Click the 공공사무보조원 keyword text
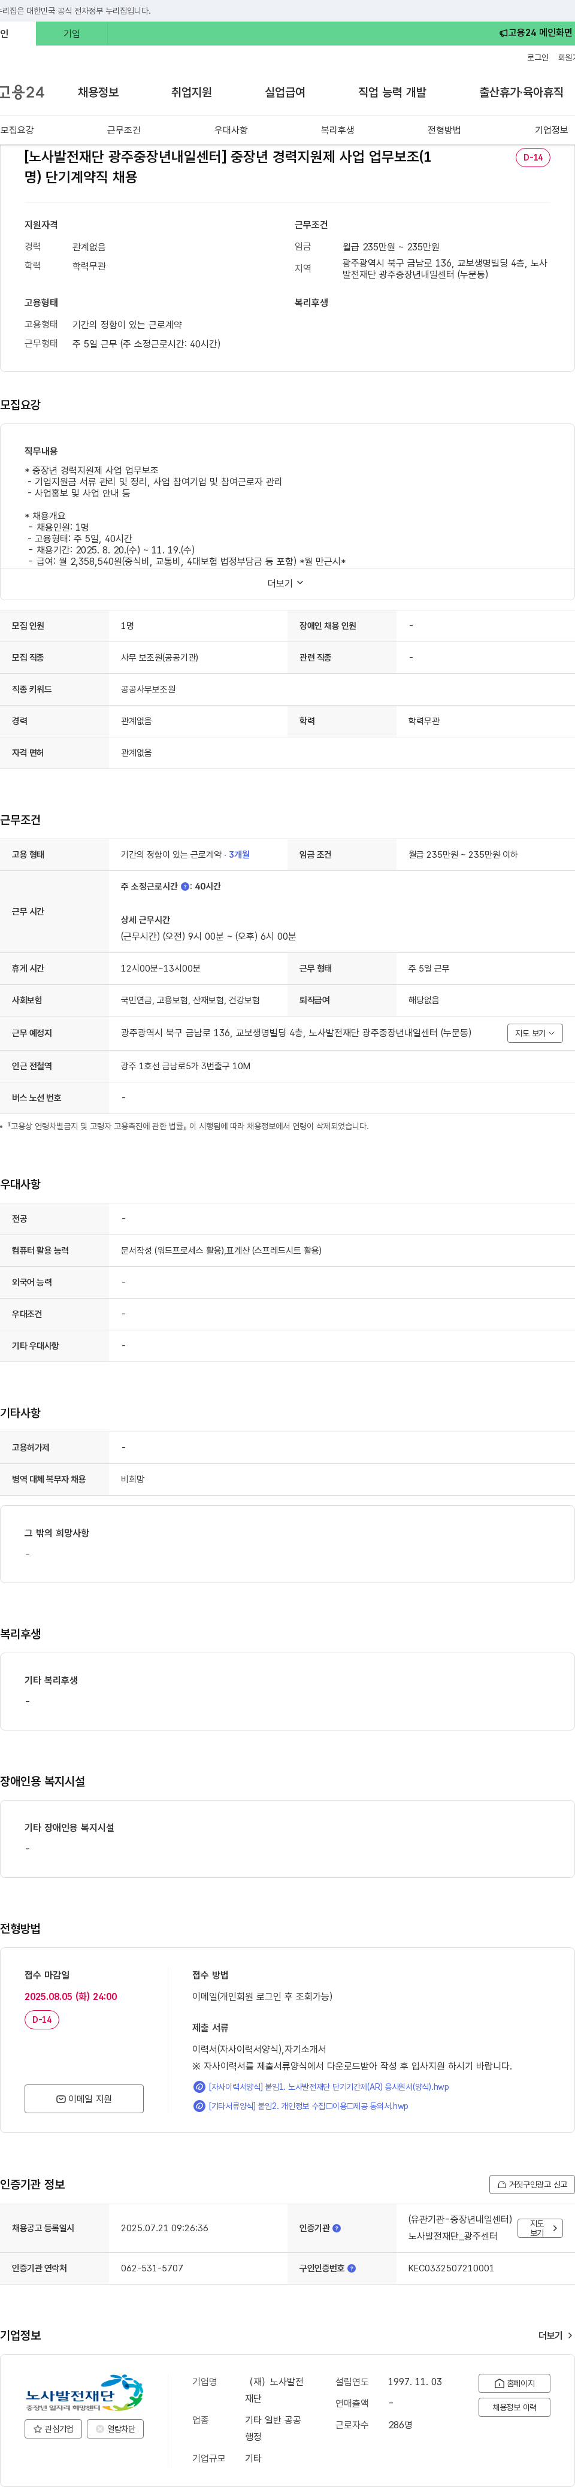The width and height of the screenshot is (575, 2487). coord(147,689)
